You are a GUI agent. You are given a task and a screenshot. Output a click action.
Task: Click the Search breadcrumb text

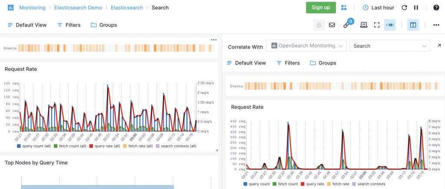160,8
